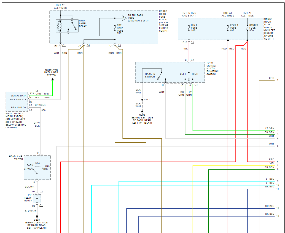This screenshot has width=285, height=233.
Task: Click the "HOT IN RUN AND START" label
Action: 189,14
